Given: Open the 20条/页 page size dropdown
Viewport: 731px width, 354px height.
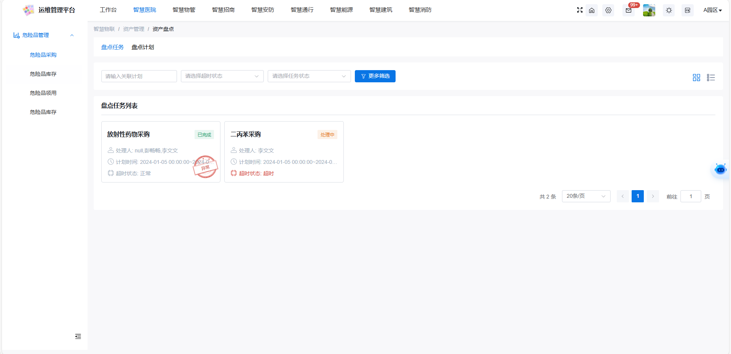Looking at the screenshot, I should tap(586, 196).
